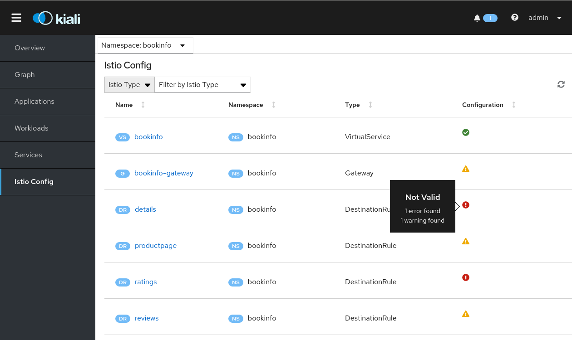Open the bookinfo-gateway link
This screenshot has height=340, width=572.
[164, 173]
